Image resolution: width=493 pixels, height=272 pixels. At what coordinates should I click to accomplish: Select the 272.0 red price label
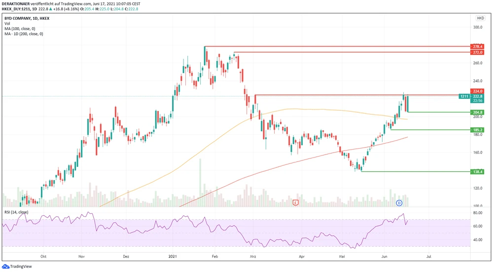[x=478, y=52]
